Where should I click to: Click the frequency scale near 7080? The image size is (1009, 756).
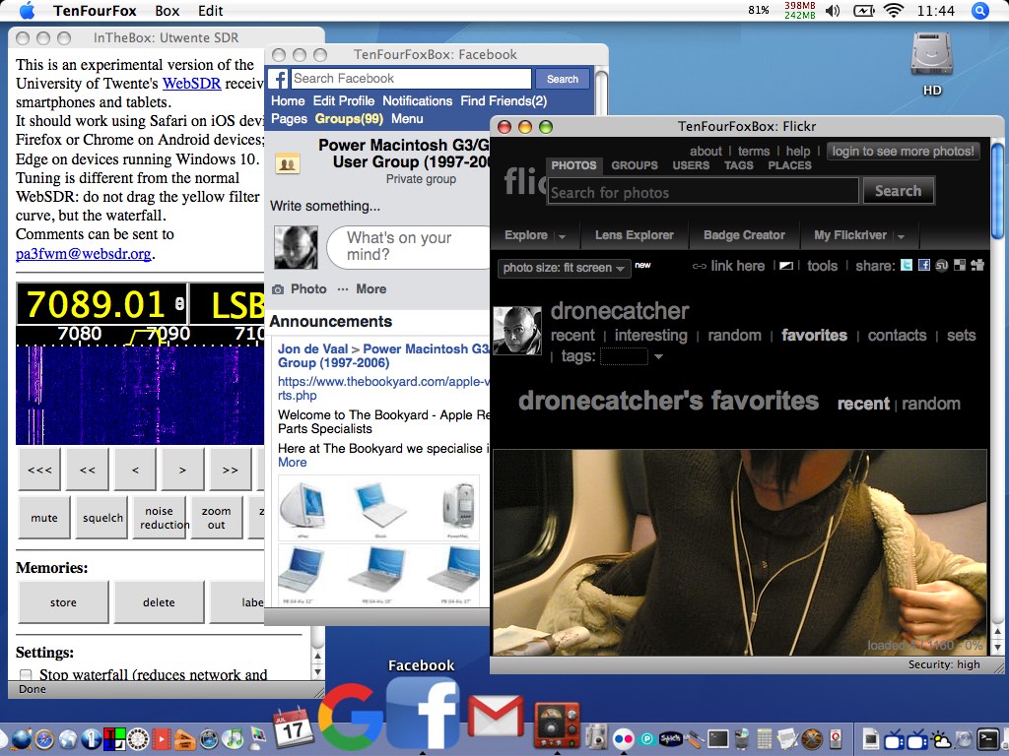pyautogui.click(x=80, y=335)
